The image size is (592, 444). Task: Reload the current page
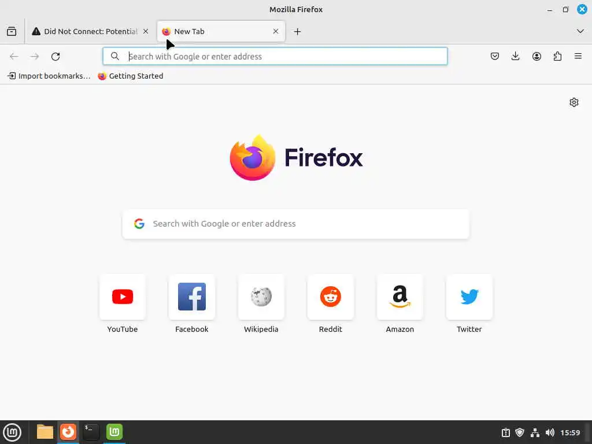pyautogui.click(x=55, y=57)
